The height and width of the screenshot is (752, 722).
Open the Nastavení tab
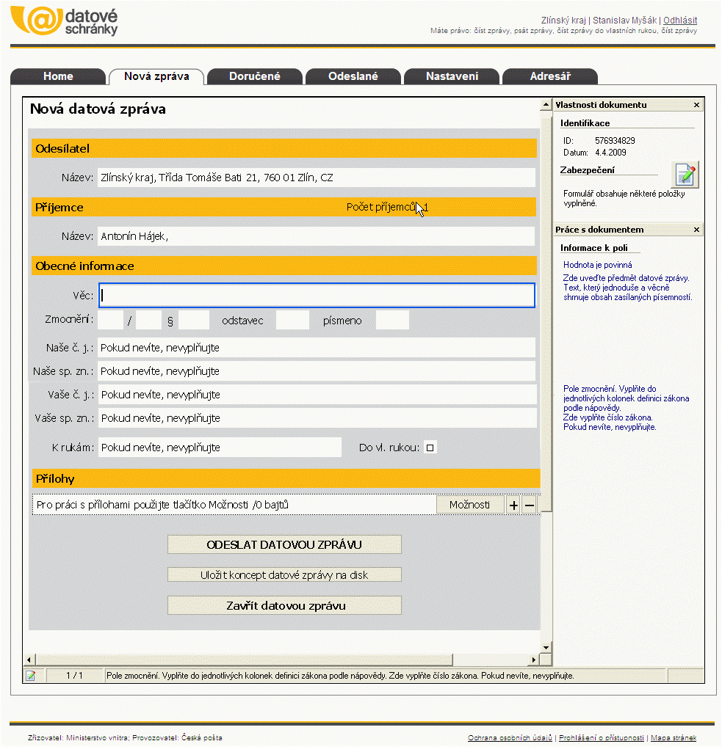tap(452, 76)
